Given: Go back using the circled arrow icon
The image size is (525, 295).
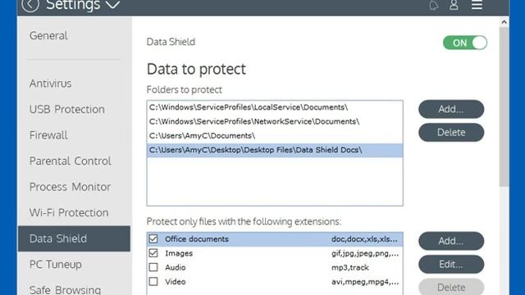Looking at the screenshot, I should [30, 4].
